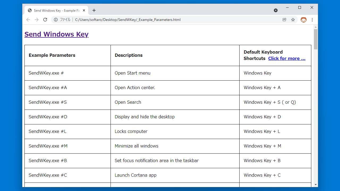340x191 pixels.
Task: Click 'SendWKey.exe #L' cell
Action: [x=67, y=132]
